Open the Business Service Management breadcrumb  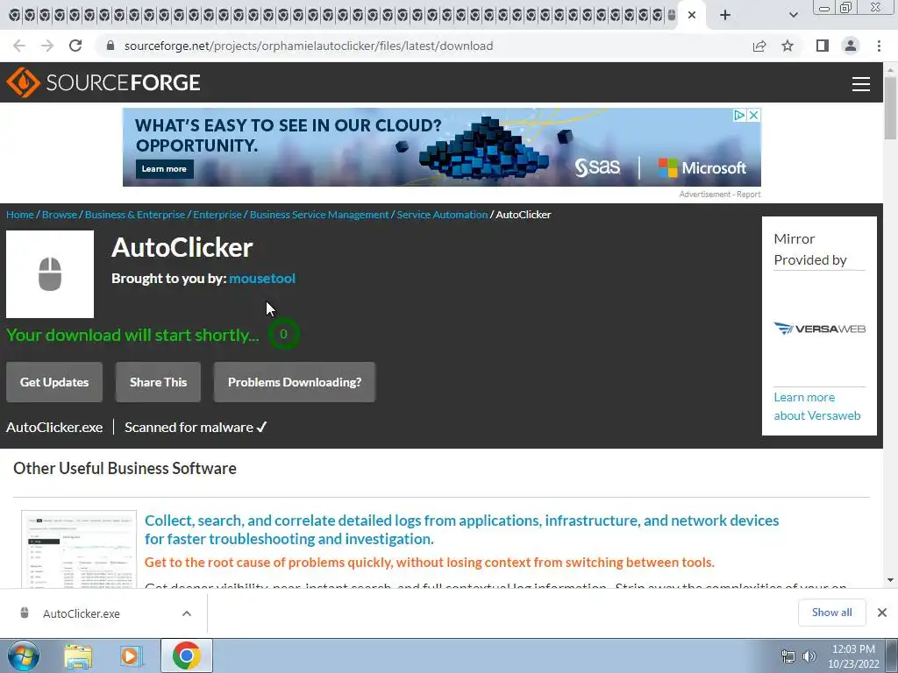point(319,215)
